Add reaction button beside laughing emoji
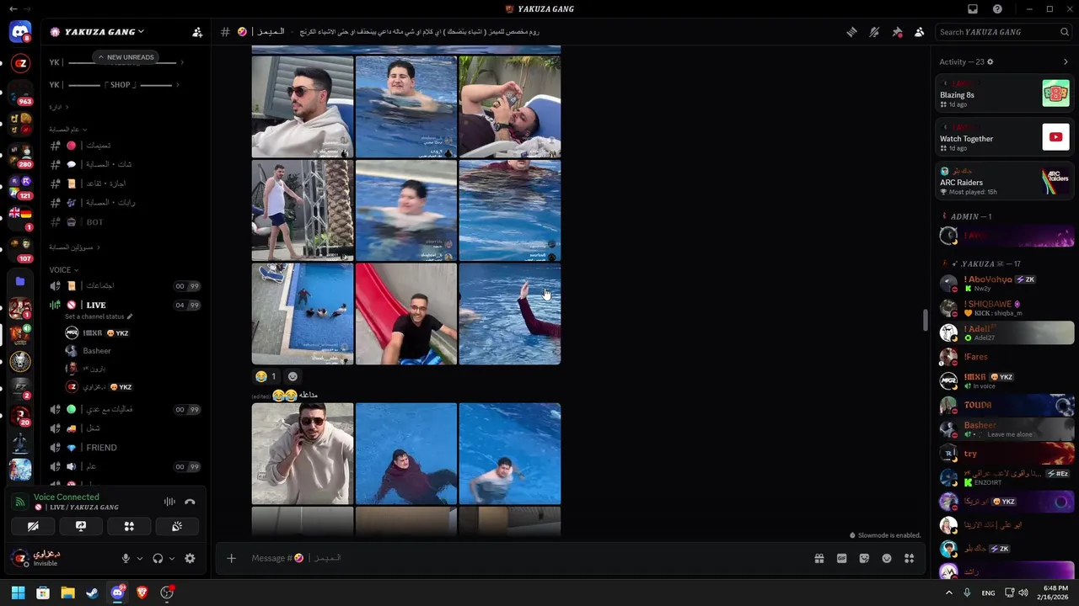The width and height of the screenshot is (1079, 606). [293, 376]
